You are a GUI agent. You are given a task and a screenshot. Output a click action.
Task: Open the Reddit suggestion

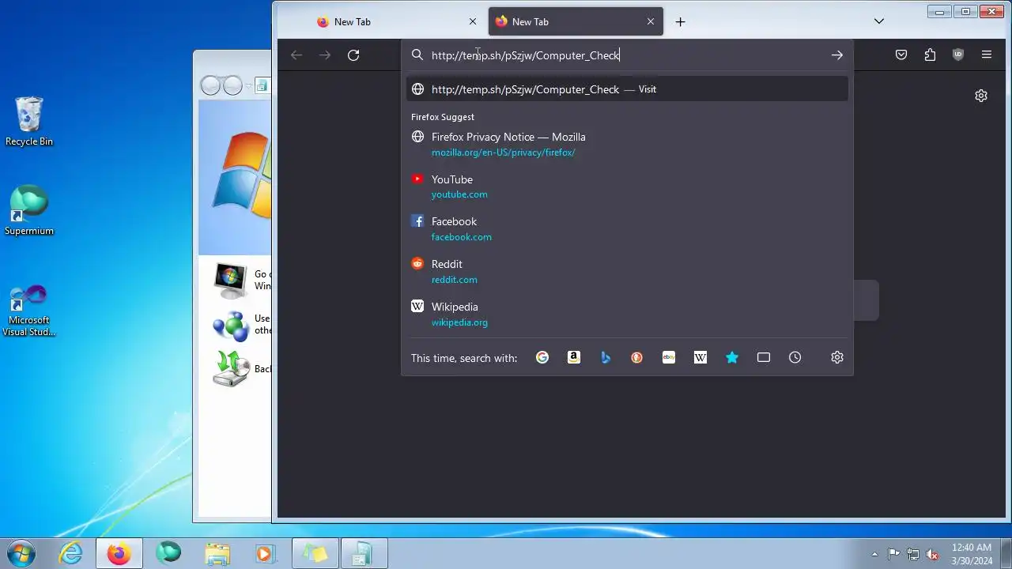pyautogui.click(x=627, y=272)
